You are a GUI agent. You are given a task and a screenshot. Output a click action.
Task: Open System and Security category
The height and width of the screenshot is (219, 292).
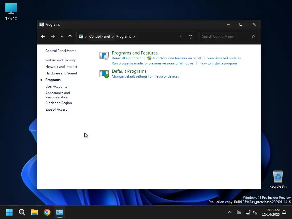click(x=60, y=60)
